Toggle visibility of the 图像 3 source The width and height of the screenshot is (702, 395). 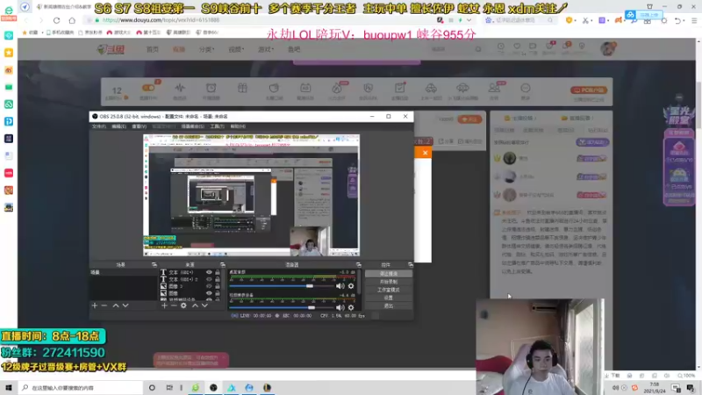pos(209,286)
